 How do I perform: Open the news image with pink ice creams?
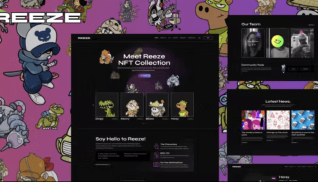[278, 120]
